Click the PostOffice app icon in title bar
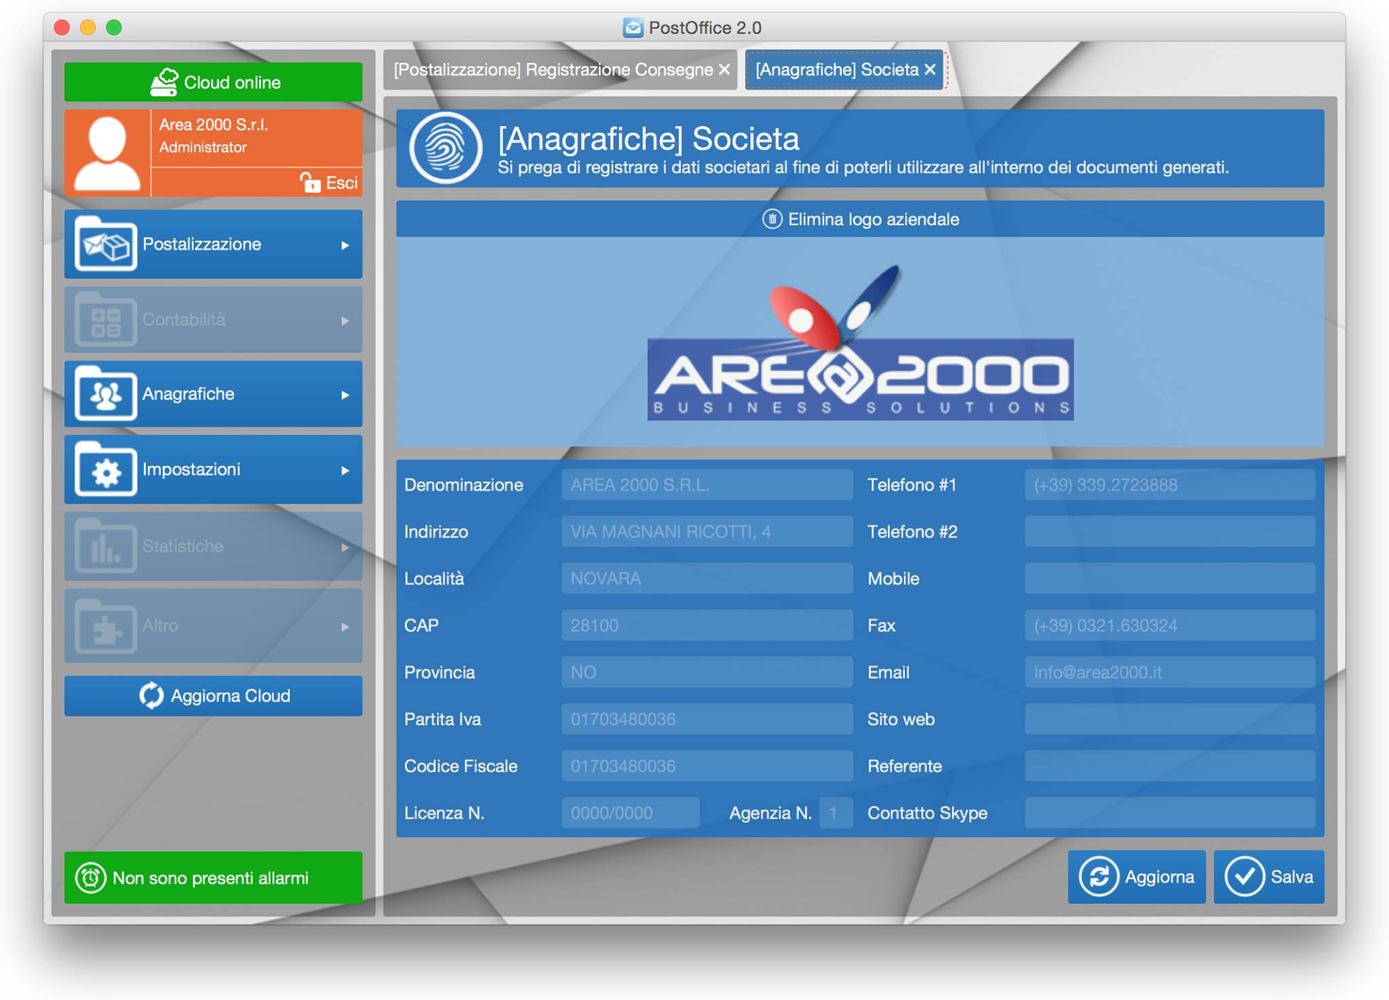This screenshot has height=1000, width=1389. pos(633,28)
